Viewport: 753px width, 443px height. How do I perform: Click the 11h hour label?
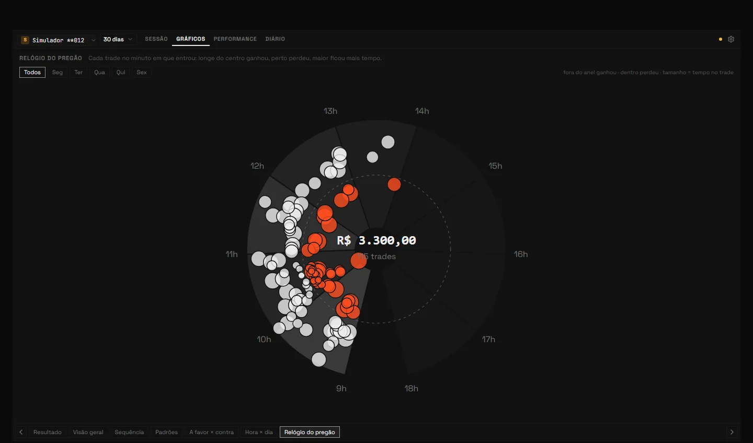232,254
